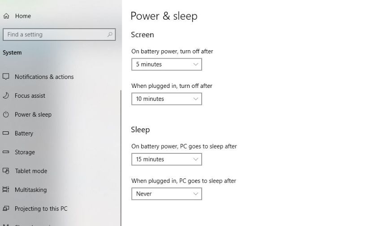
Task: Click the Tablet mode icon
Action: click(x=6, y=171)
